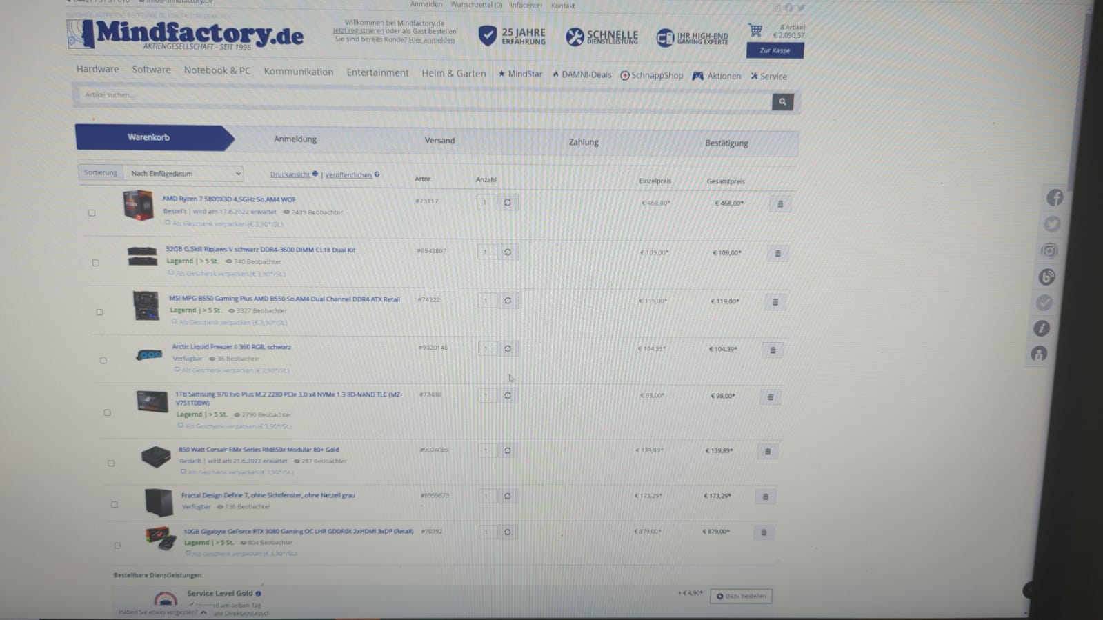Check the Samsung 970 Evo Plus row
Image resolution: width=1103 pixels, height=620 pixels.
(108, 413)
